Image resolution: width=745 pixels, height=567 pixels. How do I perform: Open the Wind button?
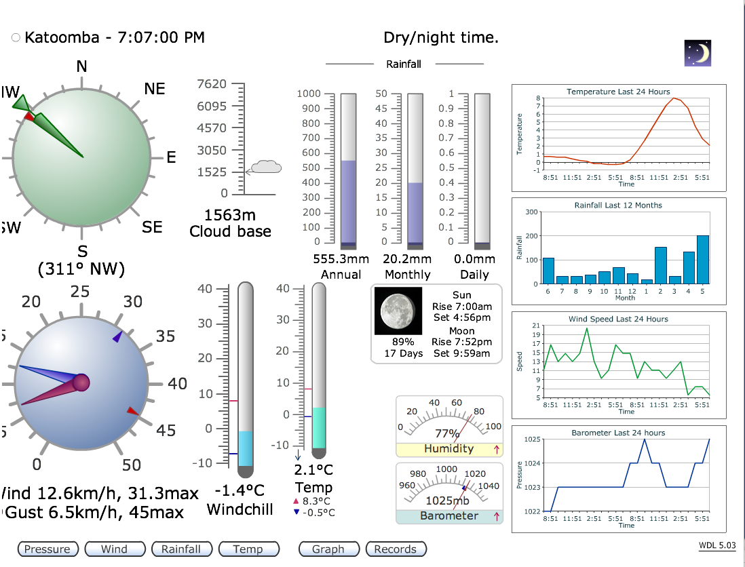pyautogui.click(x=115, y=549)
